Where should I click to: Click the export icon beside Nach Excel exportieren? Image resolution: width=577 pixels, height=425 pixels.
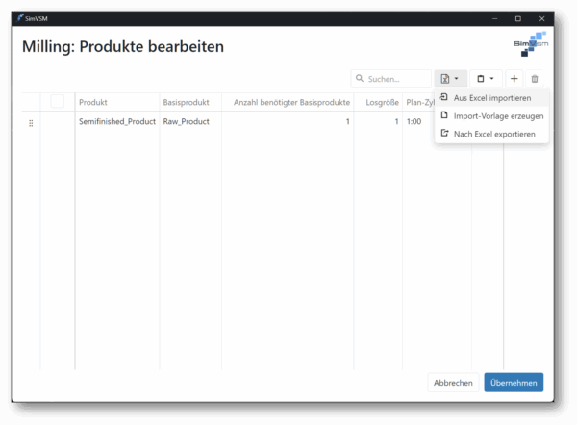coord(444,134)
